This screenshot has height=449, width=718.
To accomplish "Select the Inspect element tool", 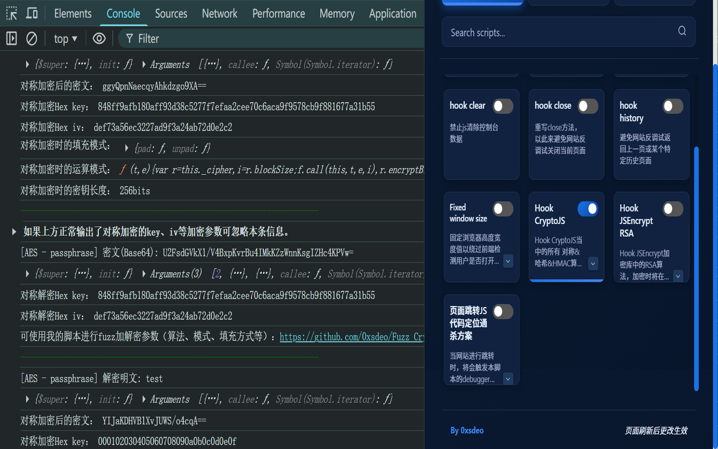I will (11, 13).
